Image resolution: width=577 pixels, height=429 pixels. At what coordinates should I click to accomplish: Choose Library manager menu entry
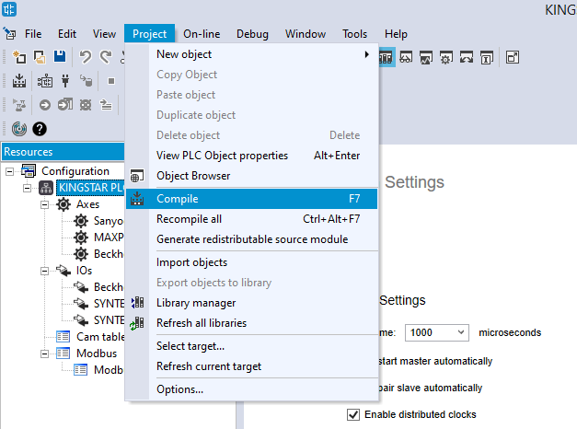click(x=195, y=303)
